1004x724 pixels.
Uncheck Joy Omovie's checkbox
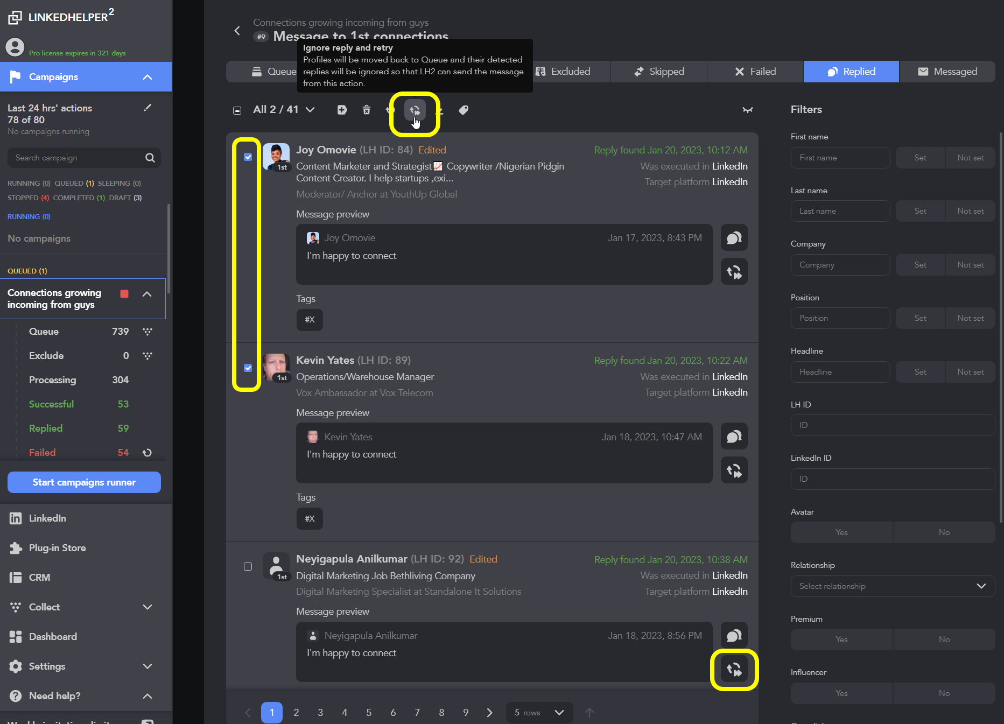pos(248,157)
